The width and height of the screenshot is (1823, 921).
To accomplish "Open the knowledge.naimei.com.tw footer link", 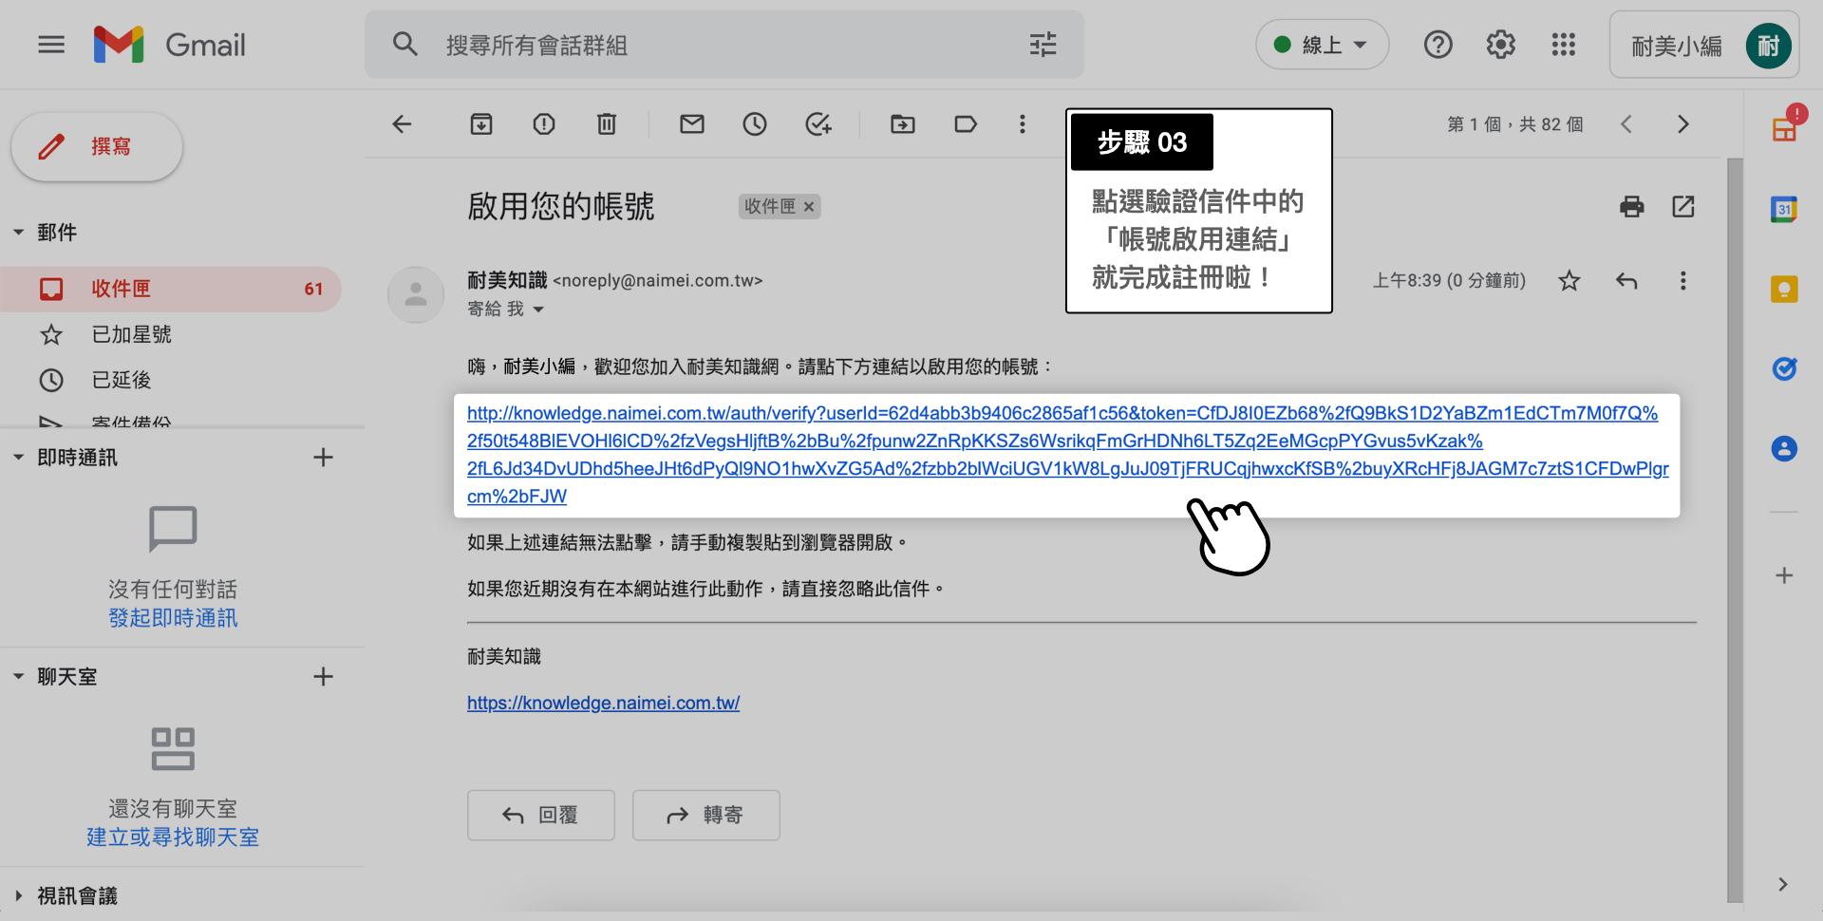I will [x=603, y=704].
